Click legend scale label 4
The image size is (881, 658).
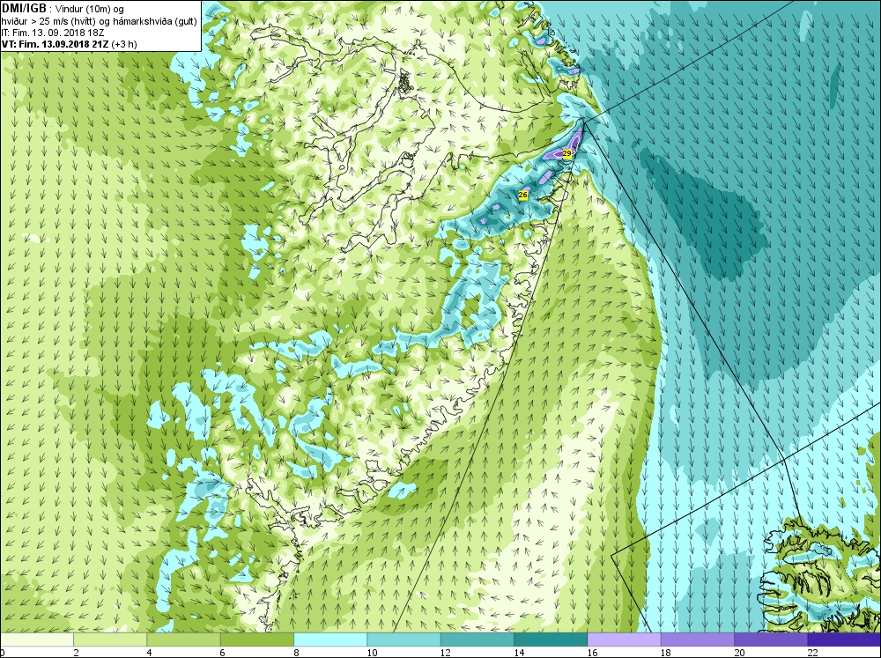click(x=150, y=653)
